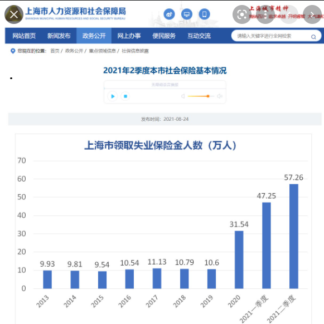Viewport: 324px width, 324px height.
Task: Click the bureau name logo 上海市人力资源和社会保障局
Action: click(75, 13)
